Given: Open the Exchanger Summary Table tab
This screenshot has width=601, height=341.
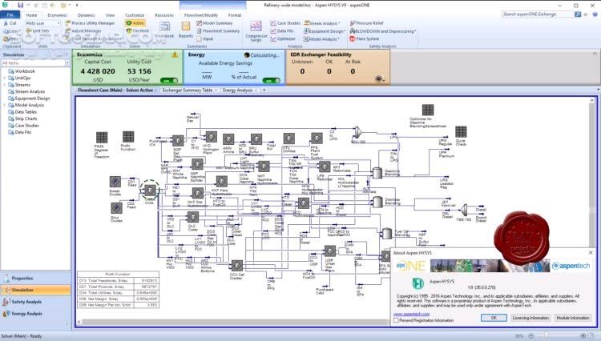Looking at the screenshot, I should click(188, 90).
